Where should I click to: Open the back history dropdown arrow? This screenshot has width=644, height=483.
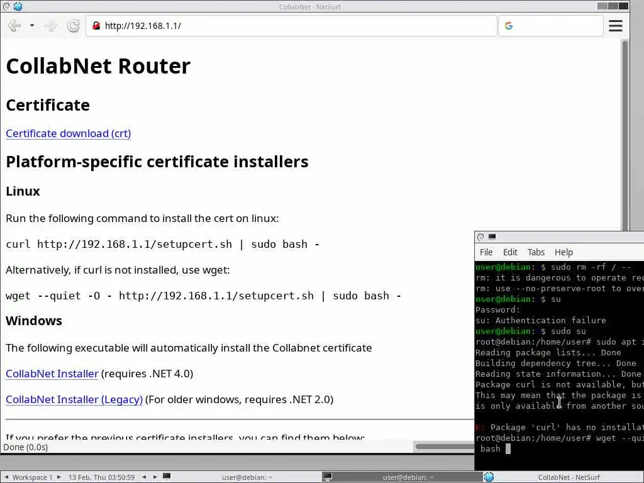(31, 25)
